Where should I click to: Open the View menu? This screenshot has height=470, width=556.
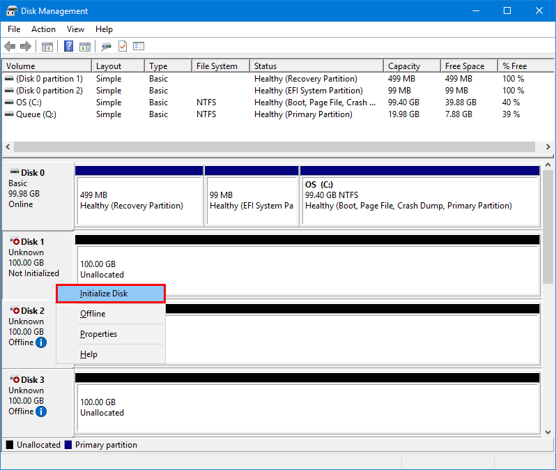tap(75, 29)
